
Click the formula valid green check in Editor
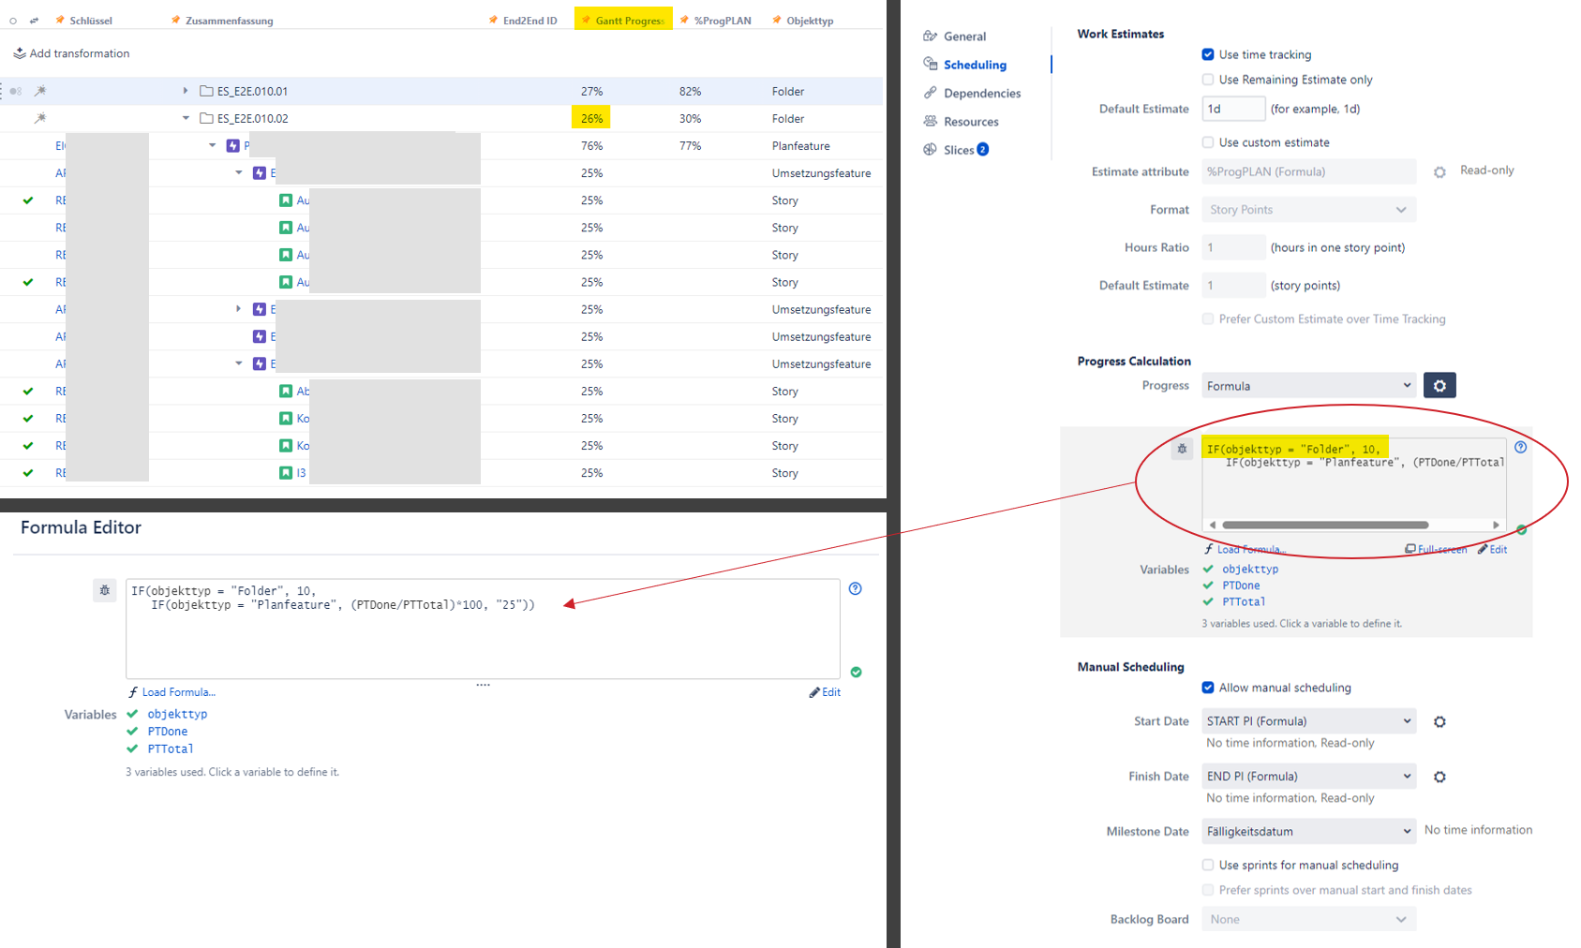[856, 672]
